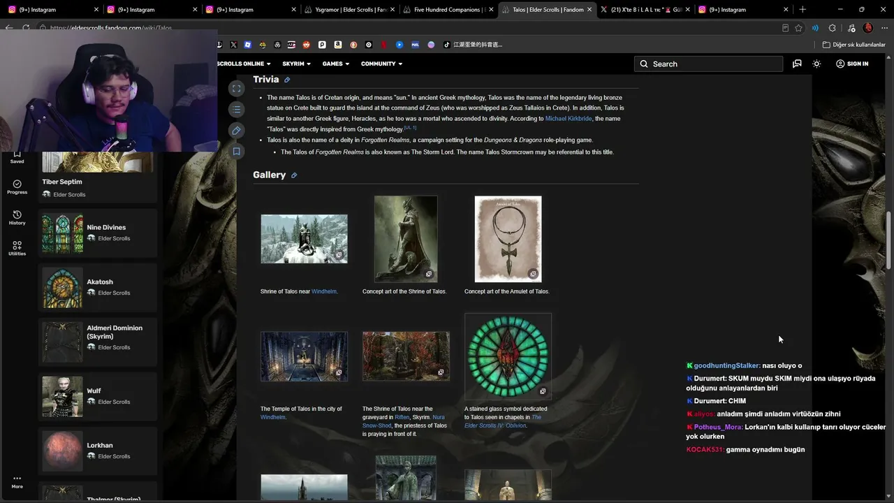Open the Shrine of Talos near Windhelm image
The width and height of the screenshot is (894, 503).
pyautogui.click(x=304, y=239)
